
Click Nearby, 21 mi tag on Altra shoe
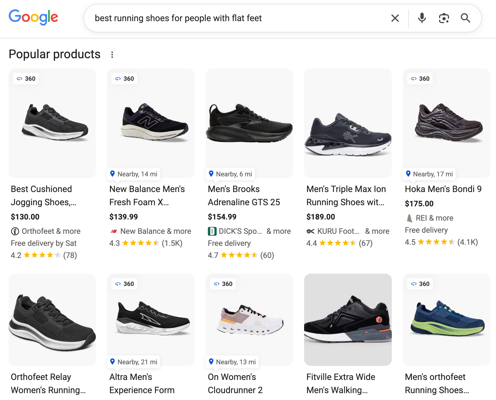tap(134, 362)
